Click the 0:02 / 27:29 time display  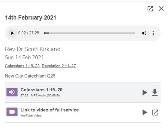coord(29,33)
